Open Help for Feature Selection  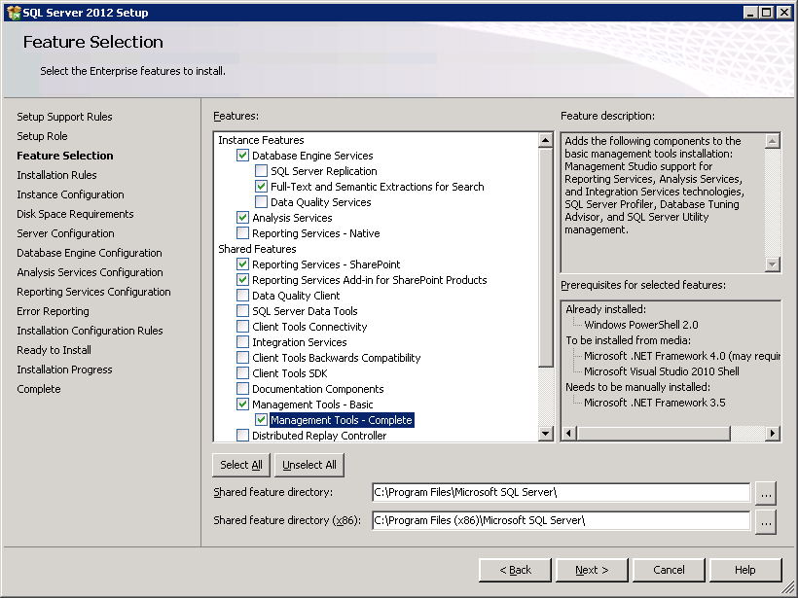[x=745, y=570]
